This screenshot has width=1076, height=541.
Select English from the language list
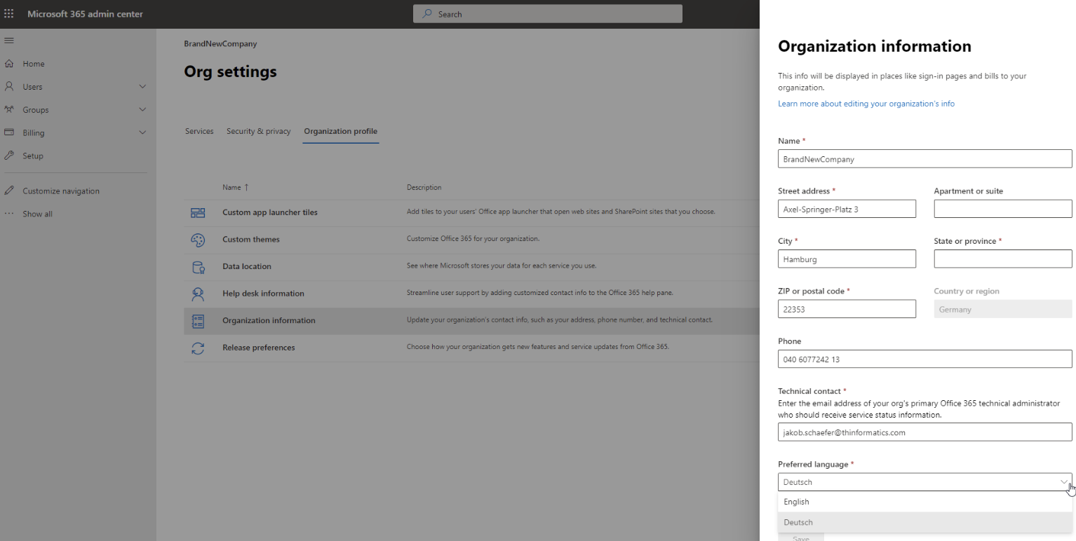(x=796, y=502)
